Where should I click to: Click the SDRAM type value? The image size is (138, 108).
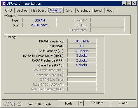point(39,20)
